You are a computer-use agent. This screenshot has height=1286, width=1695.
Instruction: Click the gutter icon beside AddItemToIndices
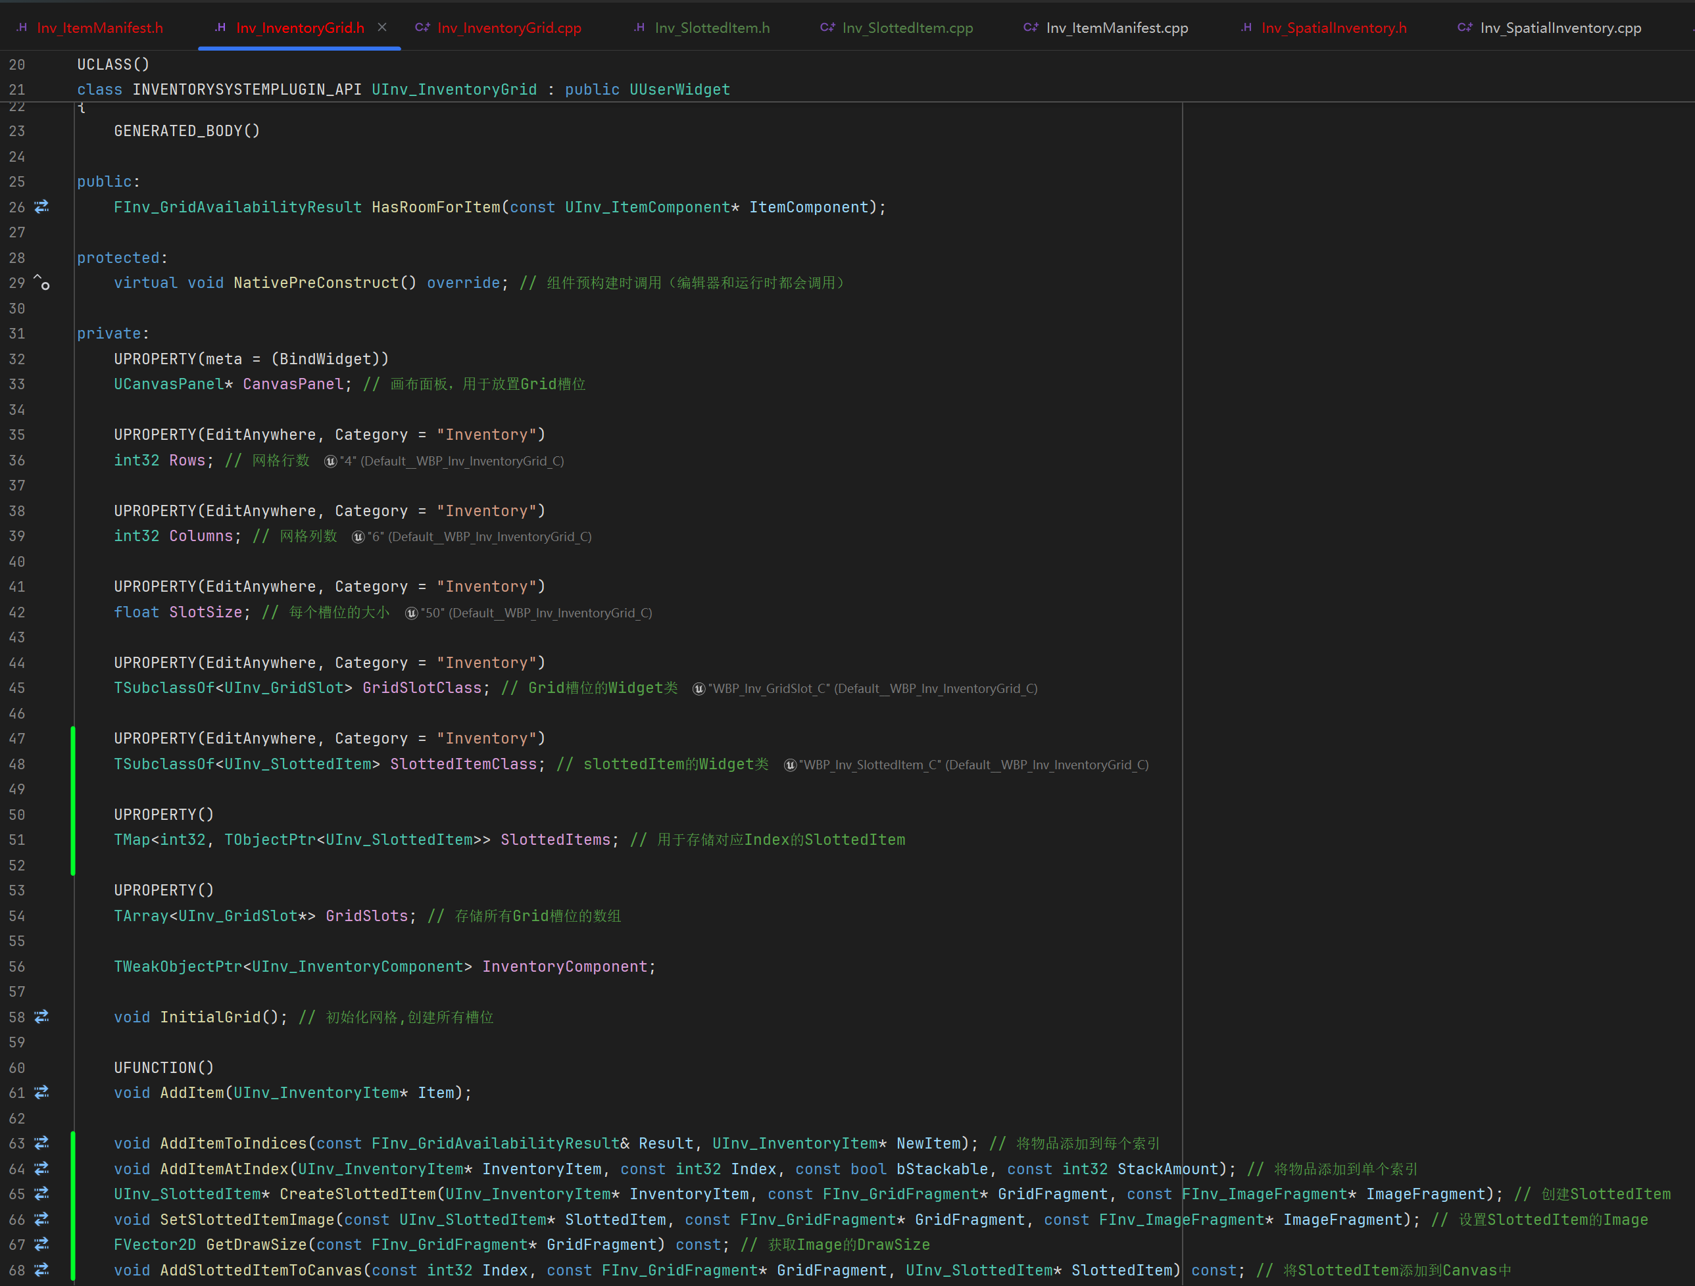tap(42, 1143)
